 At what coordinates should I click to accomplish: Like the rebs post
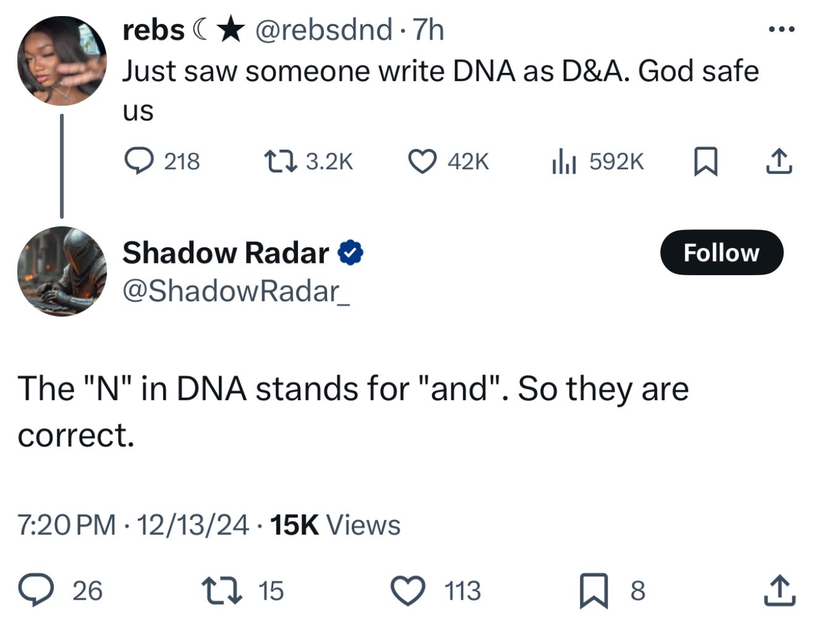tap(423, 161)
